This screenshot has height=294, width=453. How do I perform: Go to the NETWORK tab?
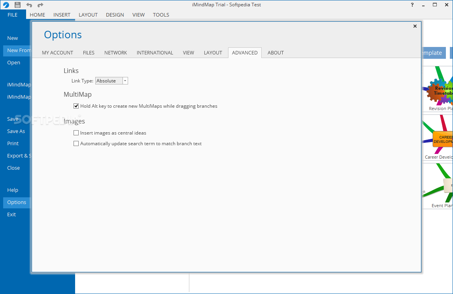click(115, 53)
